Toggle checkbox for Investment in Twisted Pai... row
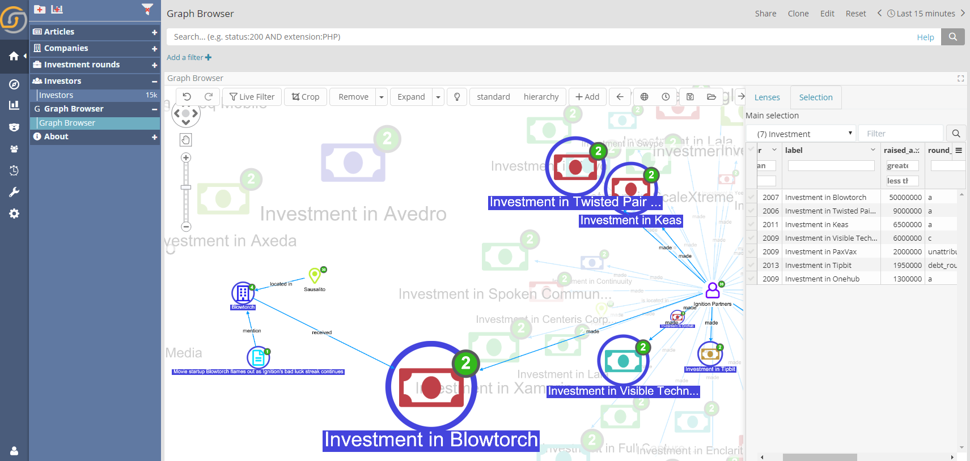This screenshot has height=461, width=970. [752, 211]
